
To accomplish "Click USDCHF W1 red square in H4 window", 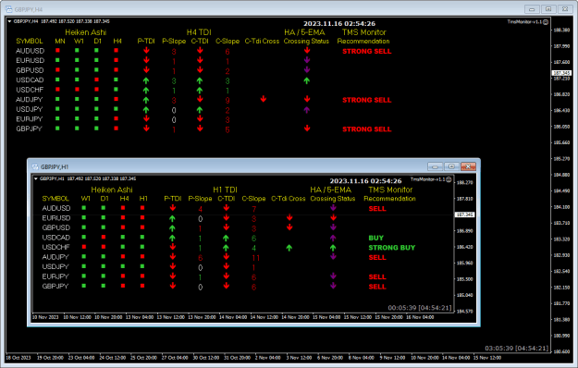I will point(77,89).
